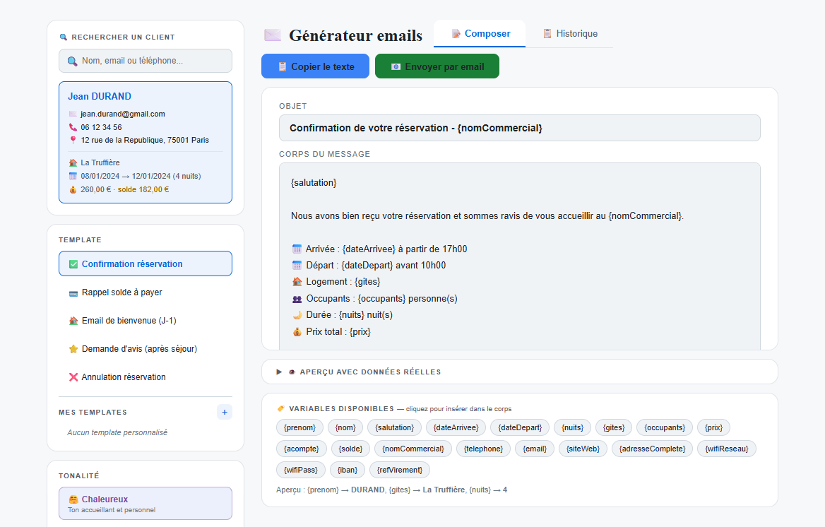This screenshot has height=527, width=825.
Task: Expand the Aperçu avec données réelles triangle
Action: point(280,372)
